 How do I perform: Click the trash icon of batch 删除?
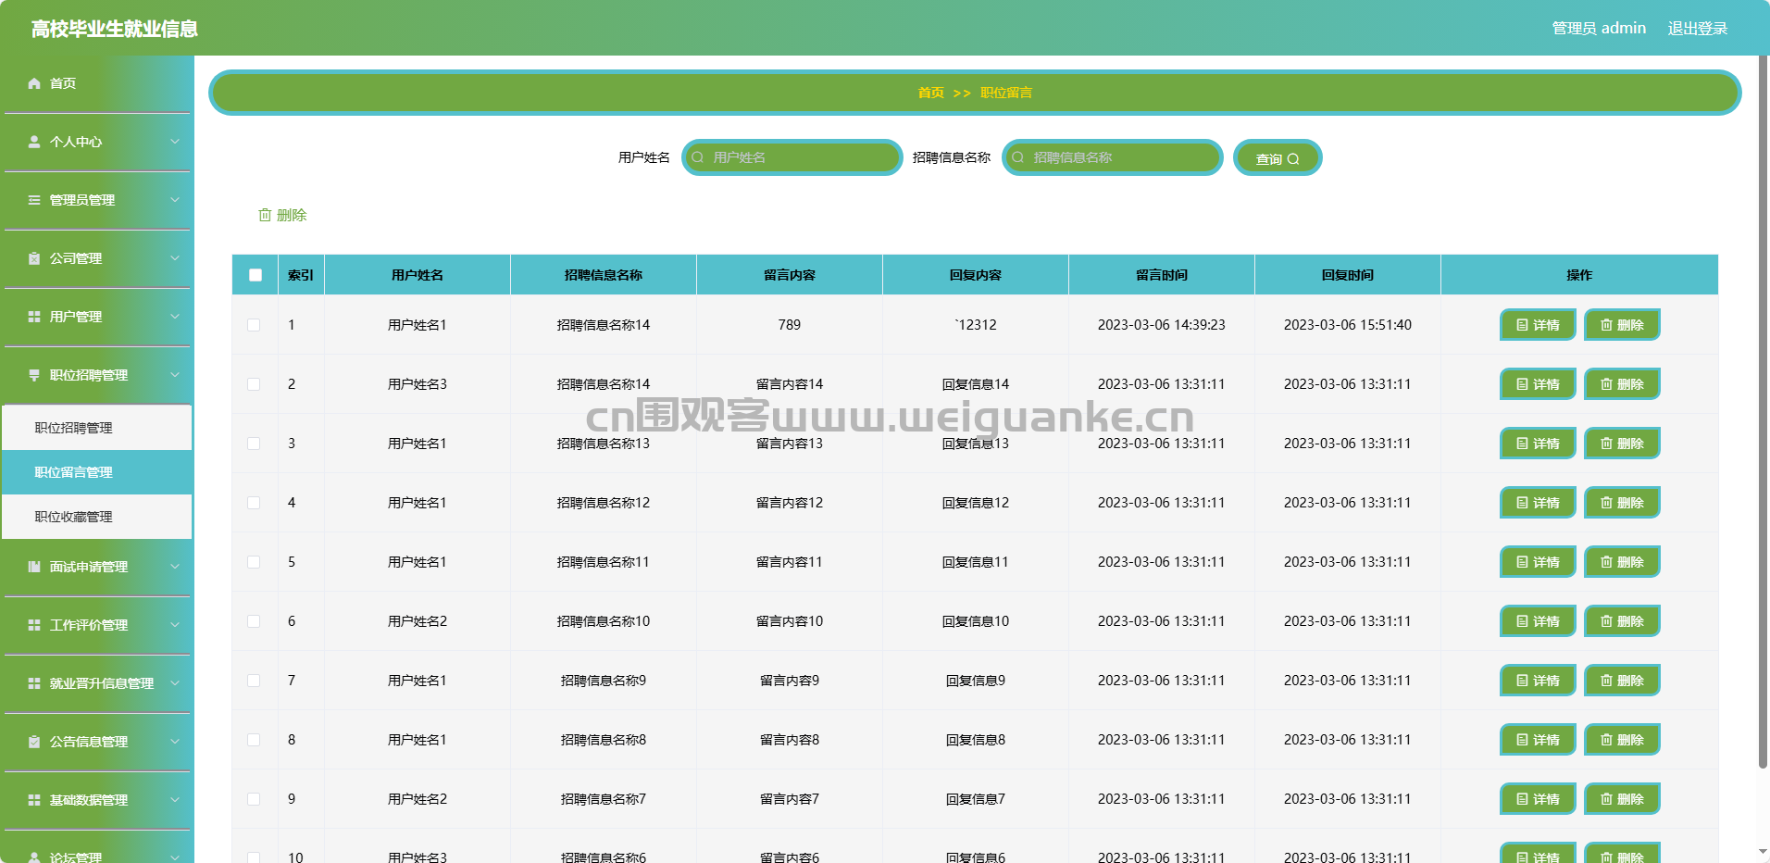265,215
